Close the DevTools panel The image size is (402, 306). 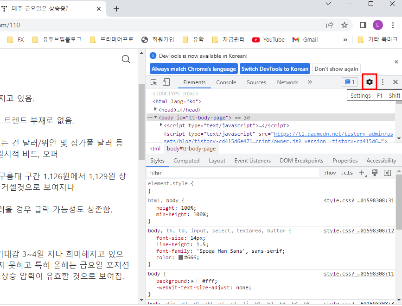(x=396, y=82)
